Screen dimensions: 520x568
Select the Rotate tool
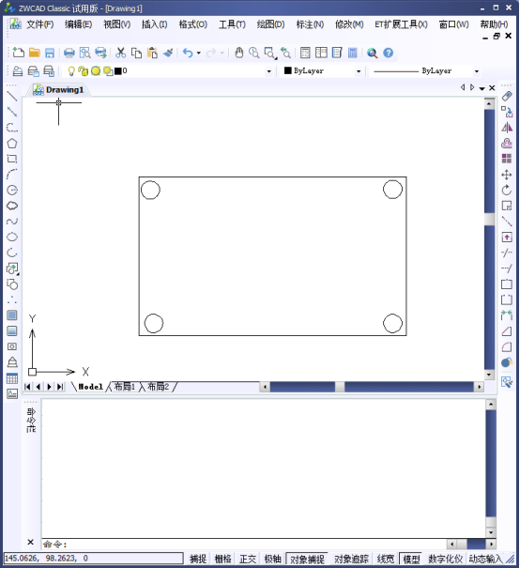coord(507,191)
